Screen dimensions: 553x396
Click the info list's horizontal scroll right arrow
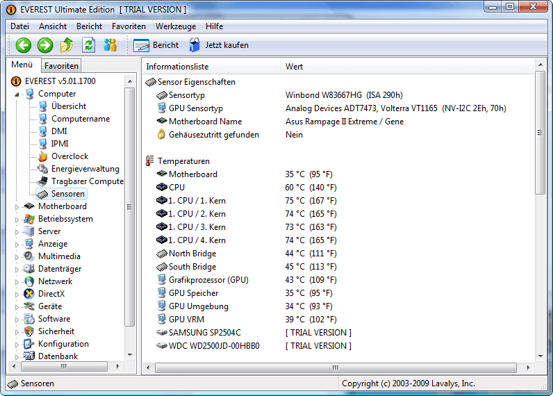(528, 368)
